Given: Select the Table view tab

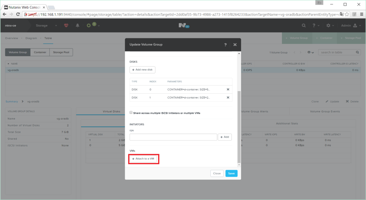Looking at the screenshot, I should click(x=48, y=38).
